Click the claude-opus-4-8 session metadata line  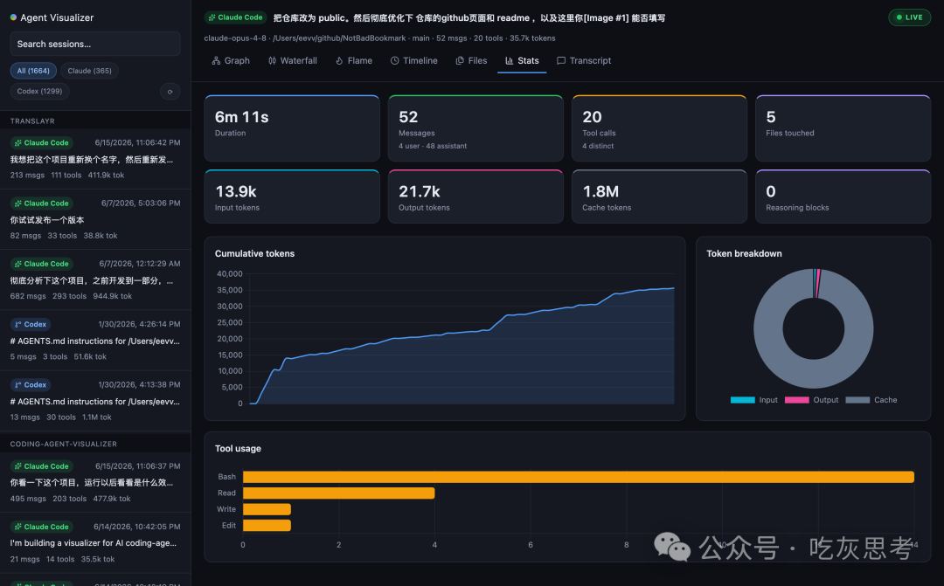pyautogui.click(x=379, y=38)
